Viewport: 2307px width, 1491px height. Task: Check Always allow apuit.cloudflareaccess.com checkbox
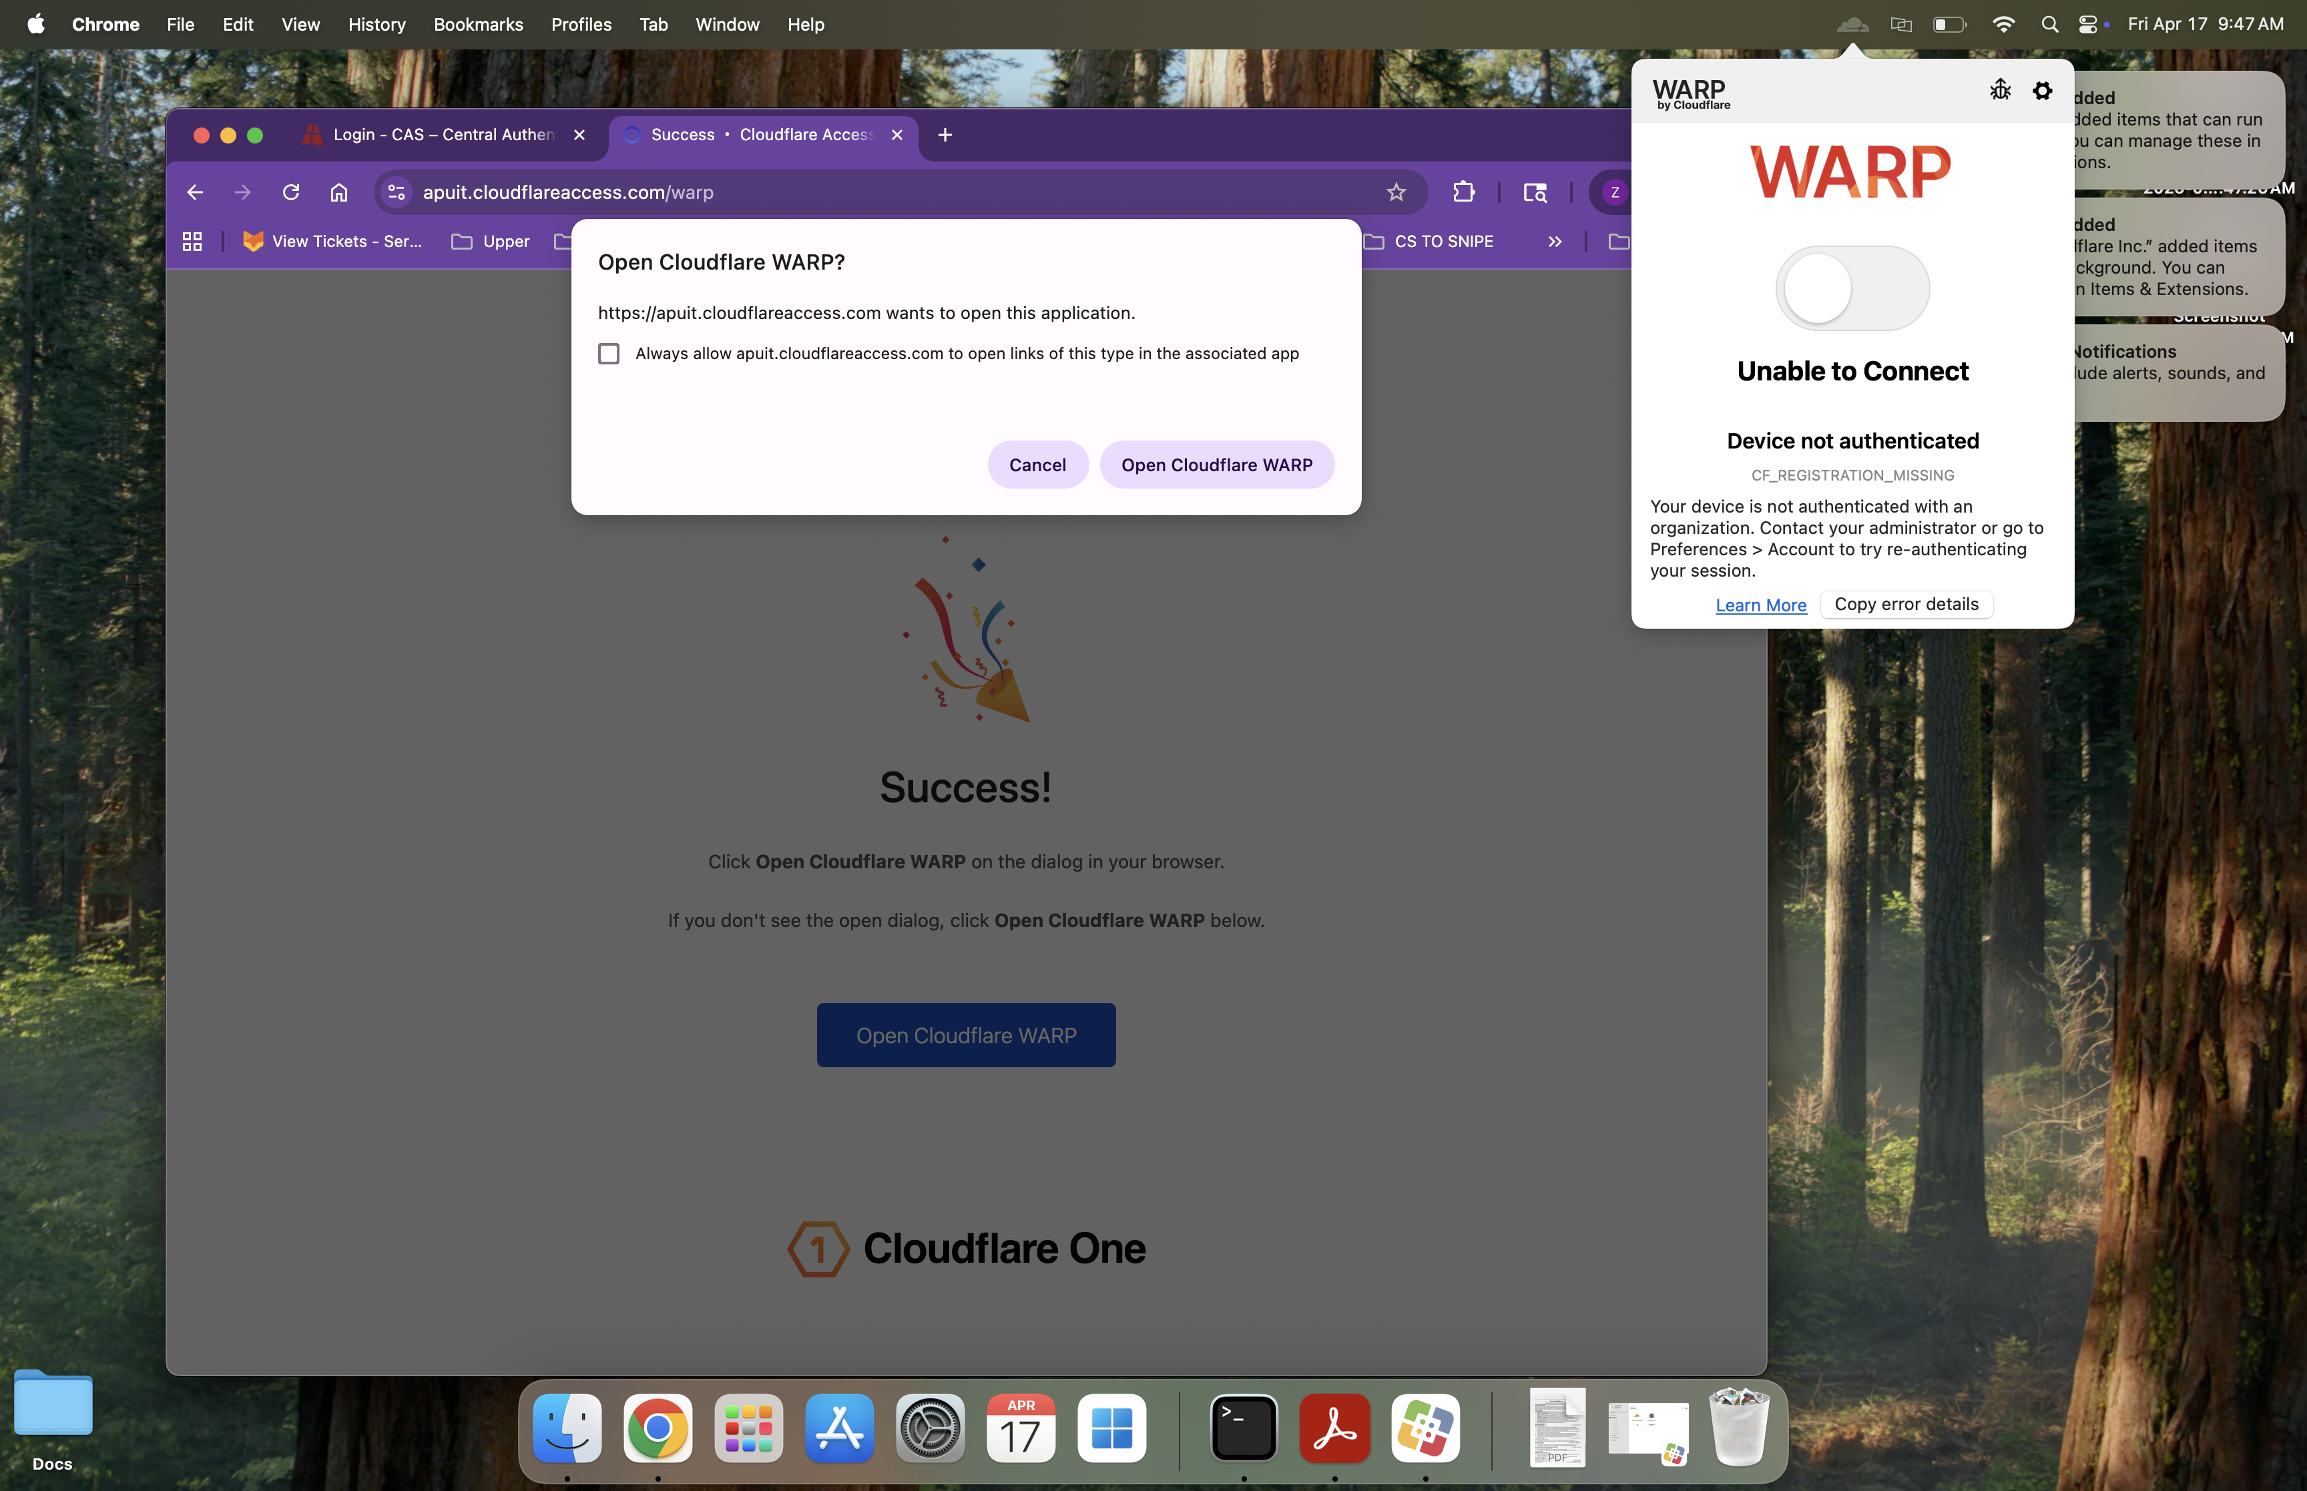pos(608,354)
